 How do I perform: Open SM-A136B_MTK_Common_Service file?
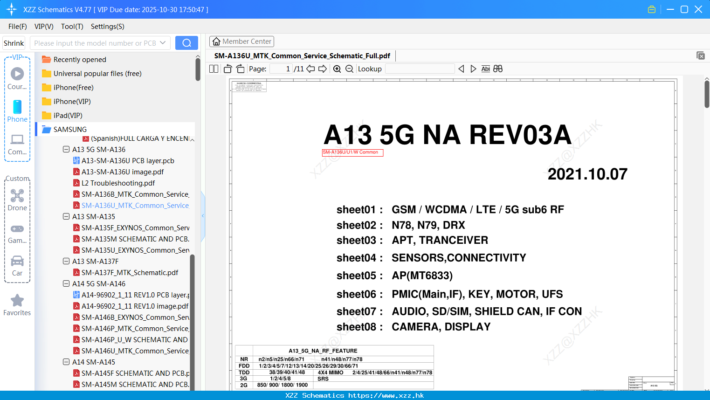[x=131, y=194]
